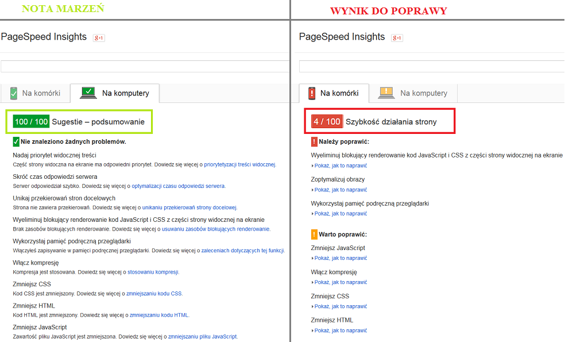Click orange laptop icon in right panel tab
The width and height of the screenshot is (565, 342).
click(x=386, y=93)
